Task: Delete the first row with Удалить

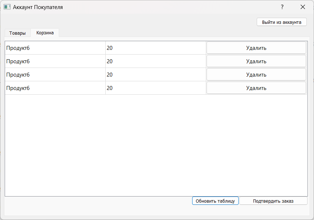Action: pos(256,48)
